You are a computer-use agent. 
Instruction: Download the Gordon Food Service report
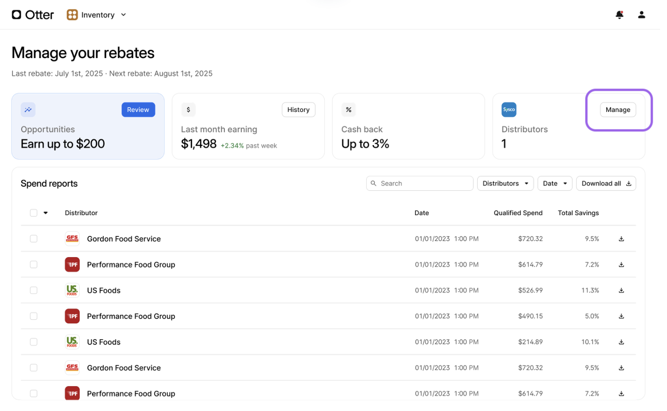(621, 239)
